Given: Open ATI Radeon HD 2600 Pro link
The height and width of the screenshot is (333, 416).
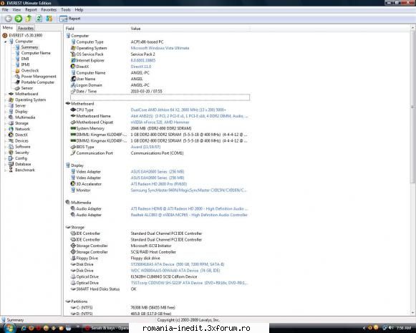Looking at the screenshot, I should [159, 184].
